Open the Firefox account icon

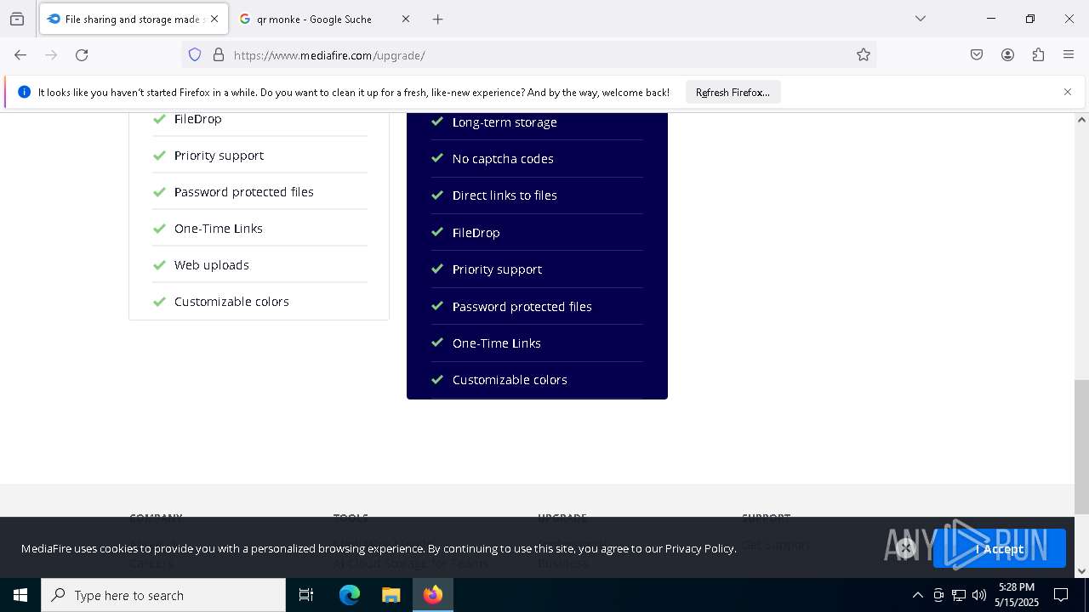[1007, 55]
